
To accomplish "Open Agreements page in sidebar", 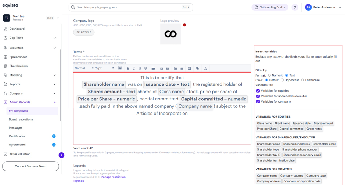I will pos(17,145).
